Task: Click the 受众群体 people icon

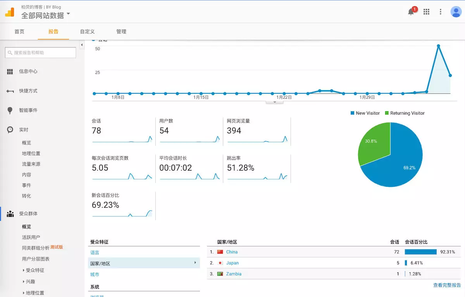Action: 10,214
